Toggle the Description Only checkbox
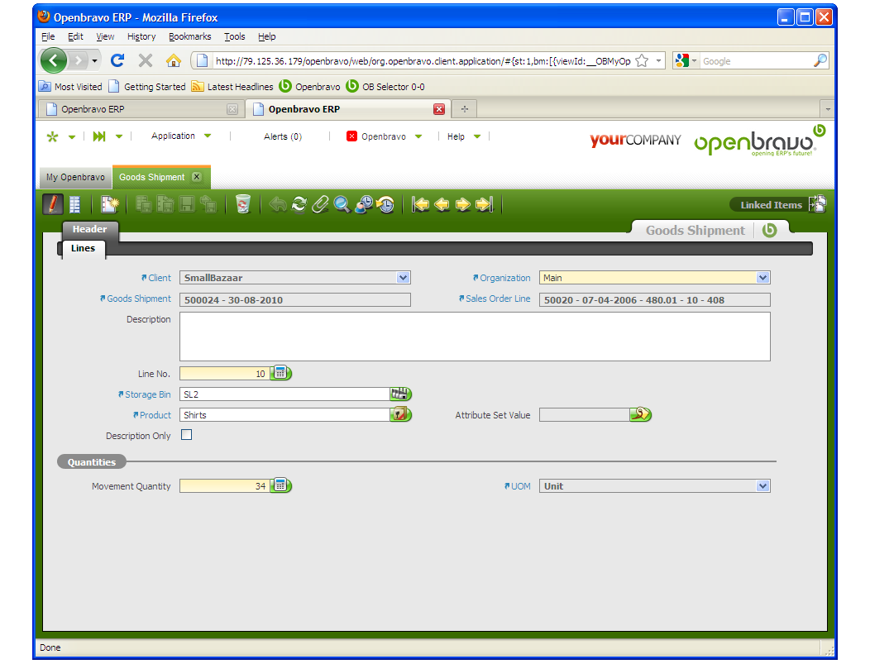 (186, 435)
